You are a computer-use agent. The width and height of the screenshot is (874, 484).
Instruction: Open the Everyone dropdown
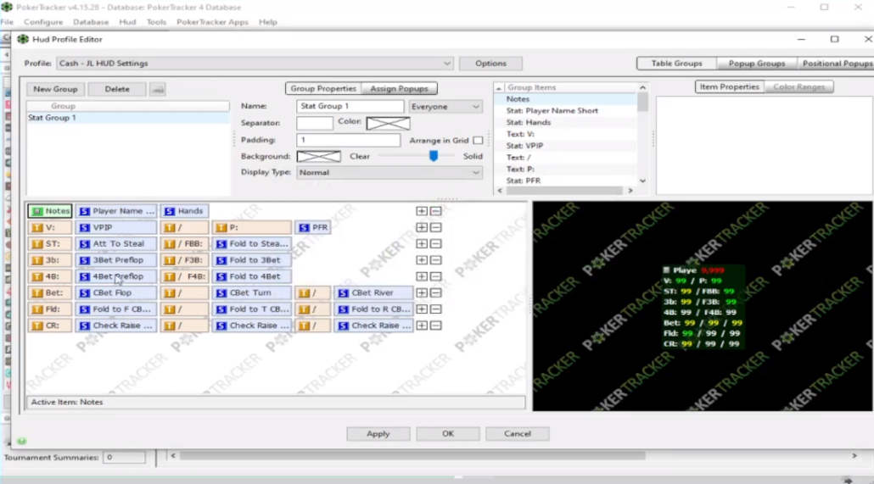click(x=445, y=107)
